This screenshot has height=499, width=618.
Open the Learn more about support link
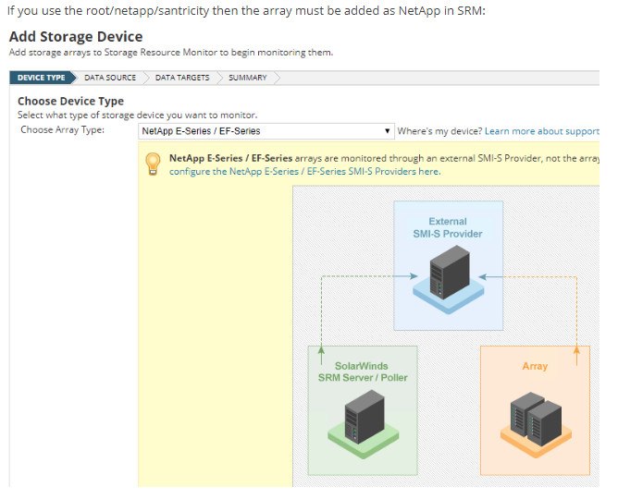[542, 131]
